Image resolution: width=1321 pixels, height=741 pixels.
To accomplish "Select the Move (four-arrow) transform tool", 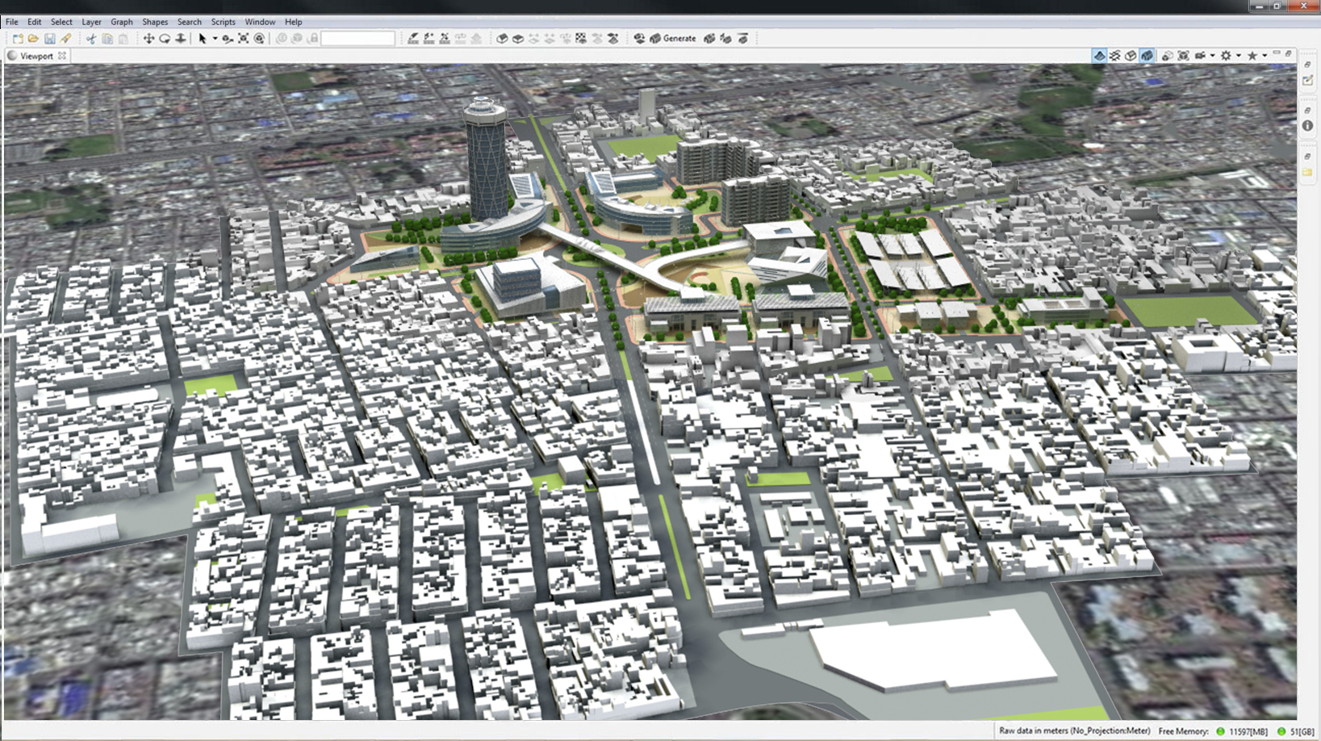I will click(148, 39).
